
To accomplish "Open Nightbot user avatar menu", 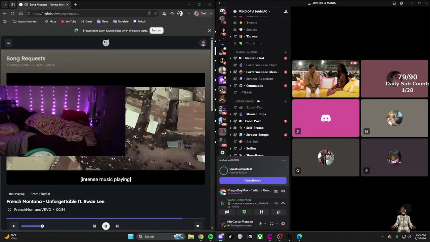I will tap(203, 43).
